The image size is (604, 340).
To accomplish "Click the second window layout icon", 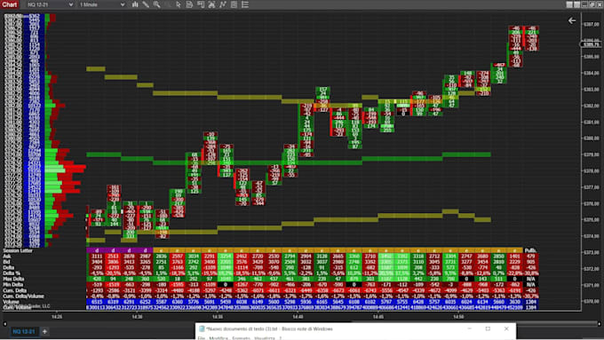I will pos(577,4).
